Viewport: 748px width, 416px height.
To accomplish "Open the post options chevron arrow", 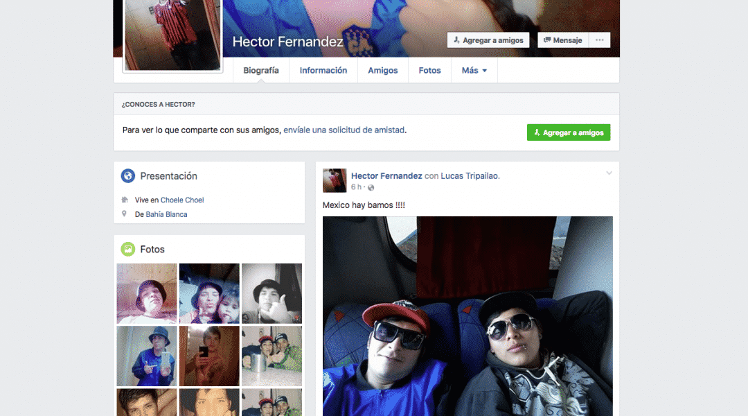I will (609, 173).
